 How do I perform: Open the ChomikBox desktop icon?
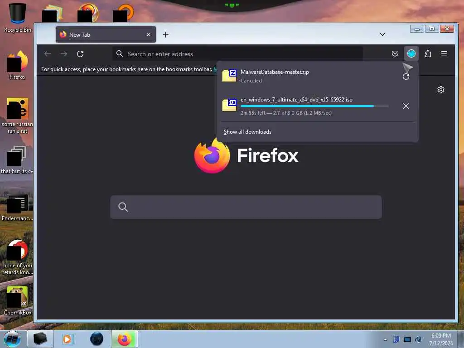(18, 300)
